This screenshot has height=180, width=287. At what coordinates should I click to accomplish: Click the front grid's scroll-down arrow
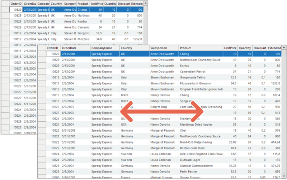coord(284,176)
